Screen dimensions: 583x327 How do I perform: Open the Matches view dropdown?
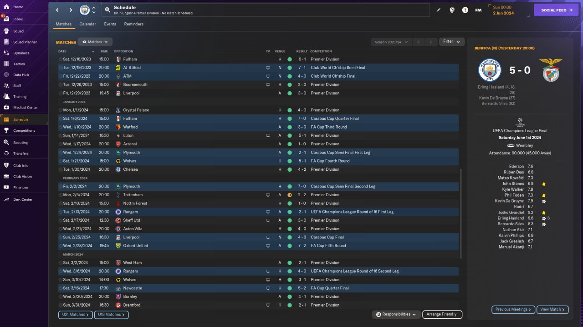(x=95, y=42)
